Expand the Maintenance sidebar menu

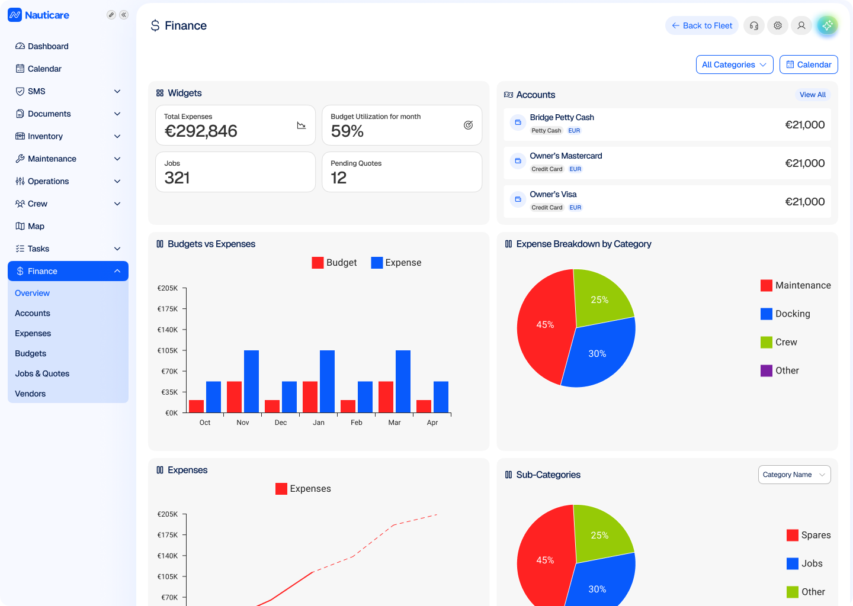coord(68,159)
